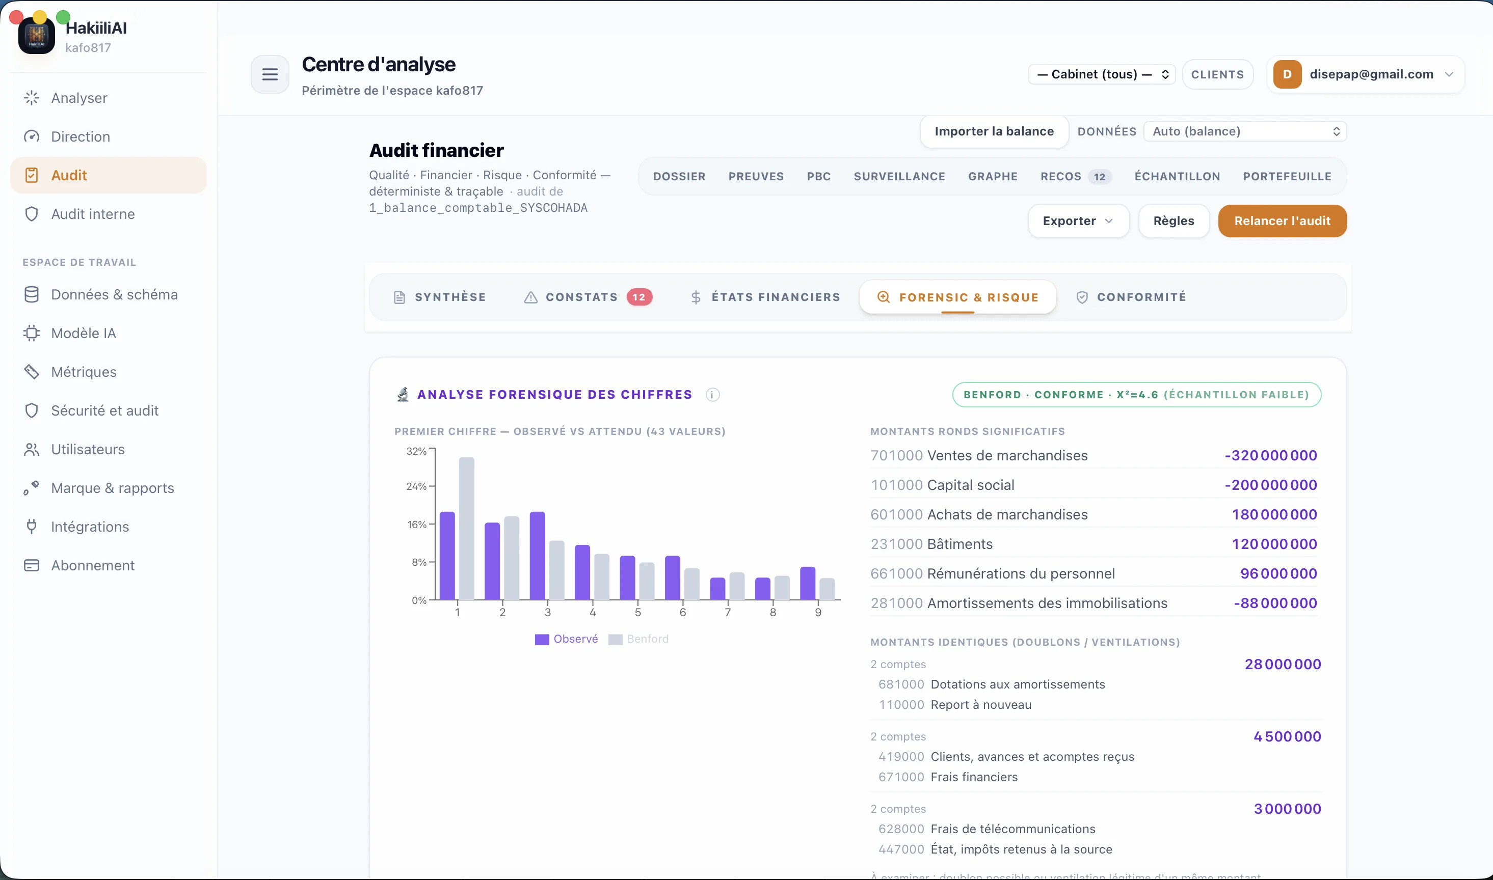Viewport: 1493px width, 880px height.
Task: Expand the Exporter dropdown menu
Action: coord(1078,221)
